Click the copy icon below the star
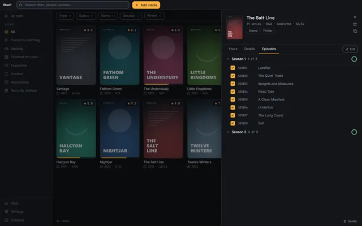This screenshot has width=362, height=226. pyautogui.click(x=355, y=31)
